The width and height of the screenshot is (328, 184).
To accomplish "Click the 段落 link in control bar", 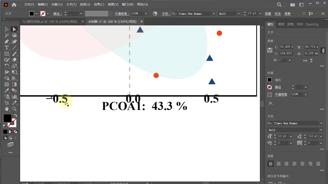I will [x=268, y=14].
